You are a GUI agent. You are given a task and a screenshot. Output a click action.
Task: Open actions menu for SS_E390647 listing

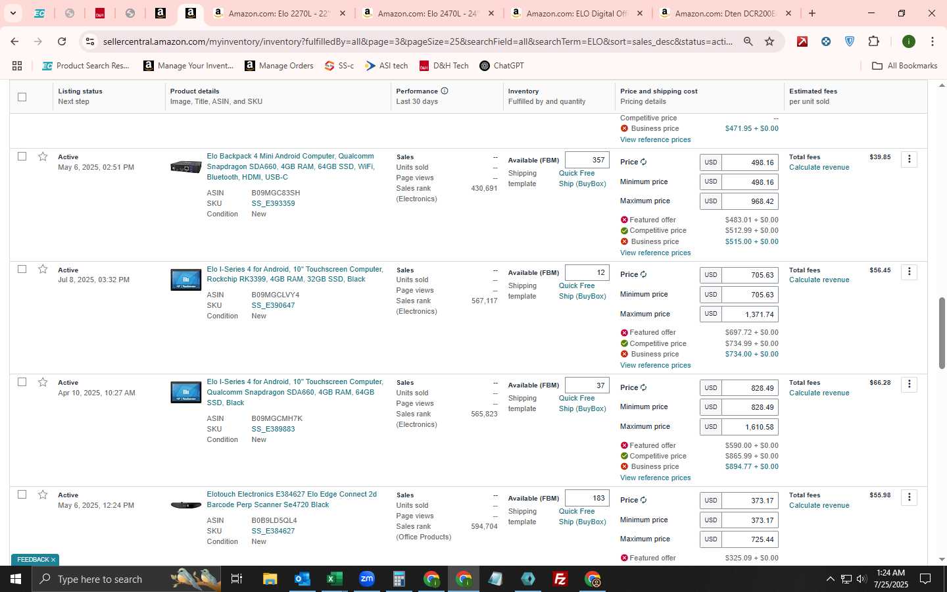click(x=909, y=272)
